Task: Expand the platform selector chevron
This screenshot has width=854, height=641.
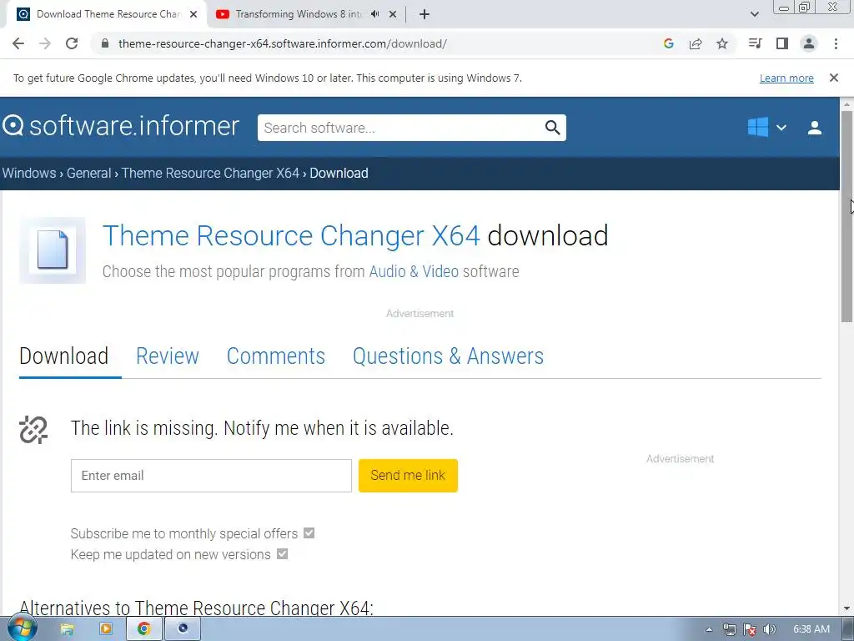Action: click(781, 128)
